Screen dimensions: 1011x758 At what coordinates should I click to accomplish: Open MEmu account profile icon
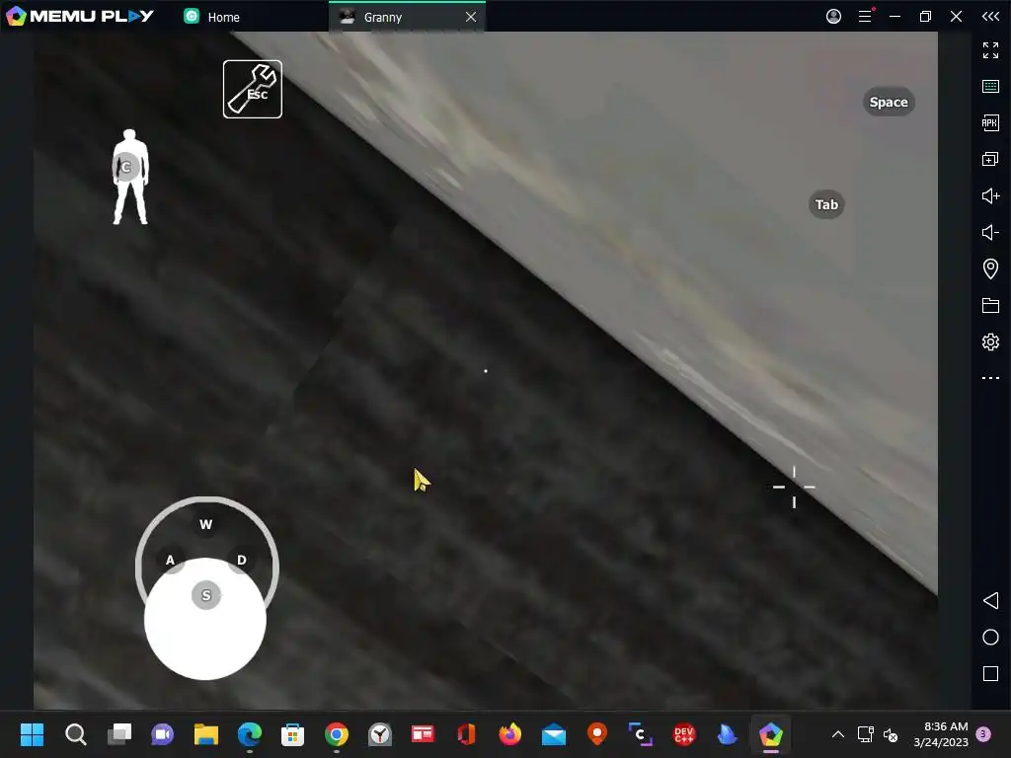833,16
